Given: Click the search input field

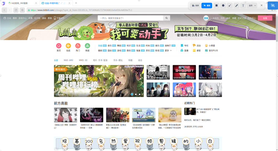Looking at the screenshot, I should [x=130, y=18].
